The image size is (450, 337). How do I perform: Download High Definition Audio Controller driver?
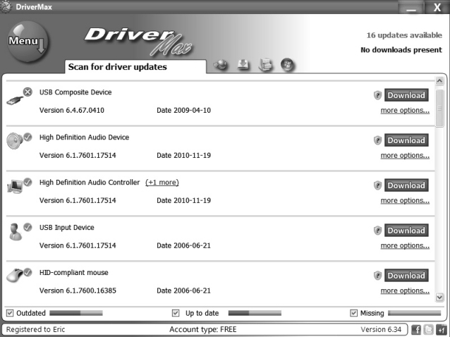[406, 185]
